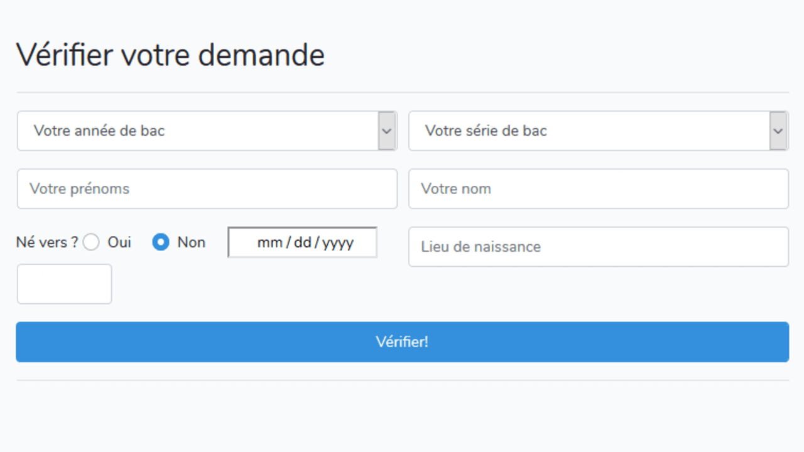Select the "Oui" radio button

[x=92, y=242]
